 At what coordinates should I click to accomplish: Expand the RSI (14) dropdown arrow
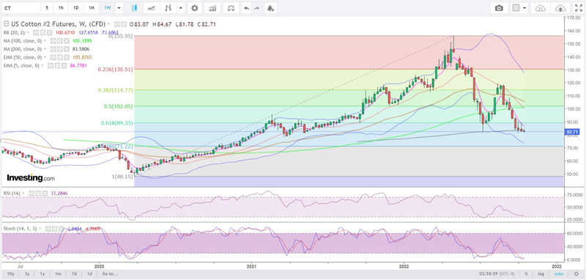[23, 194]
